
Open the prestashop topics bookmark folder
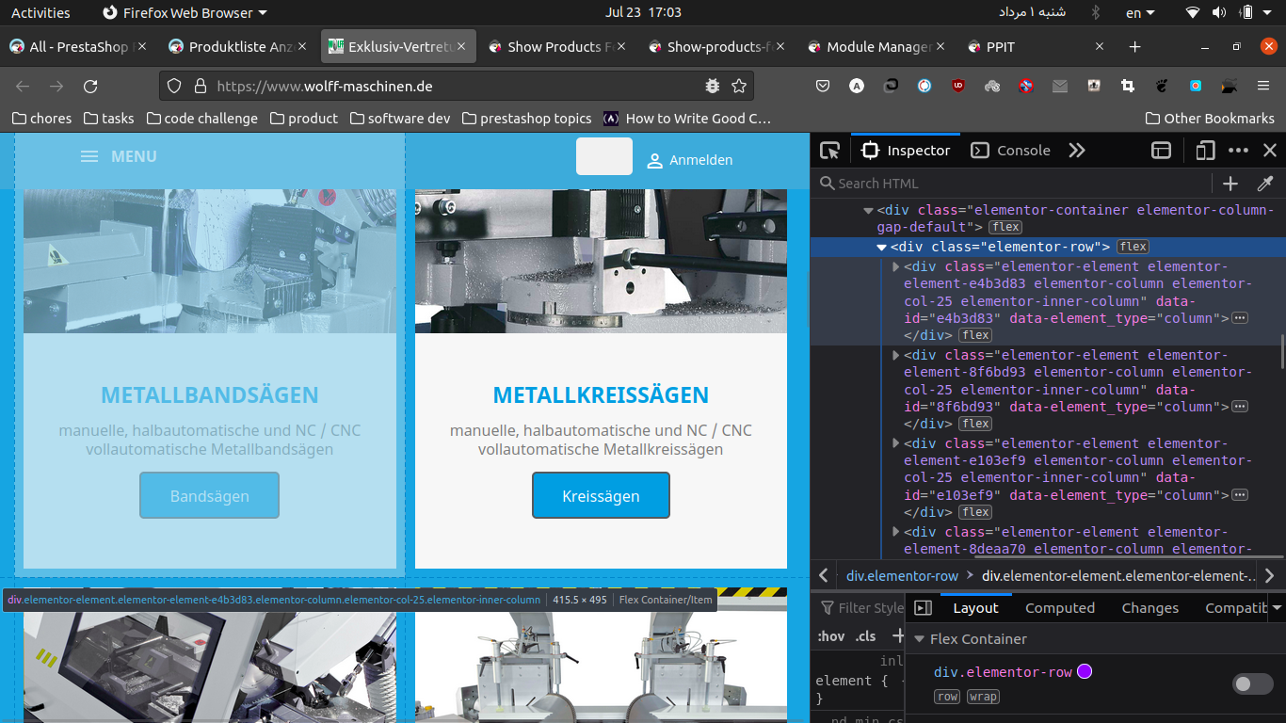[526, 118]
